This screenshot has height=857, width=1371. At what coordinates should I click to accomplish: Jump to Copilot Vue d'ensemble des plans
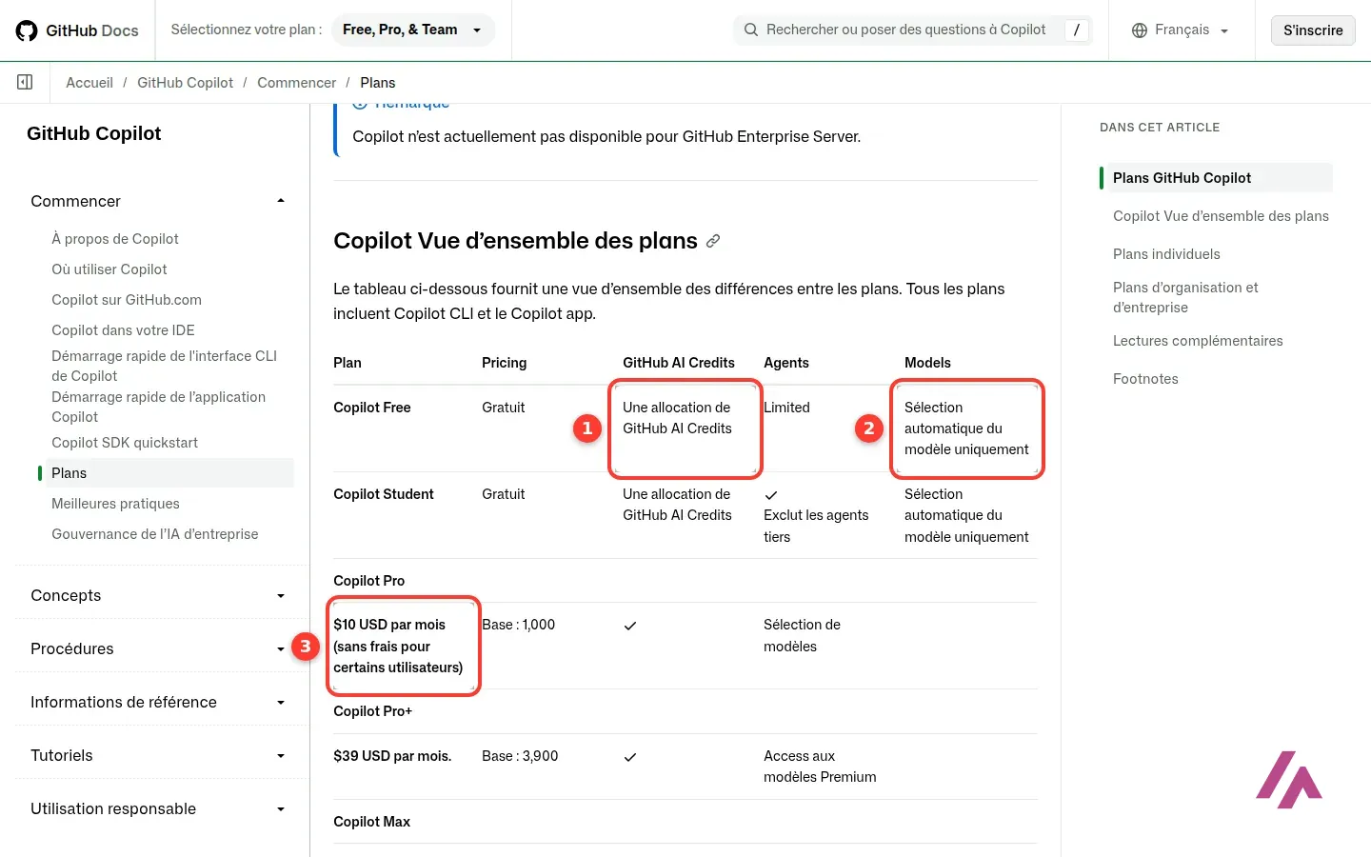1221,216
